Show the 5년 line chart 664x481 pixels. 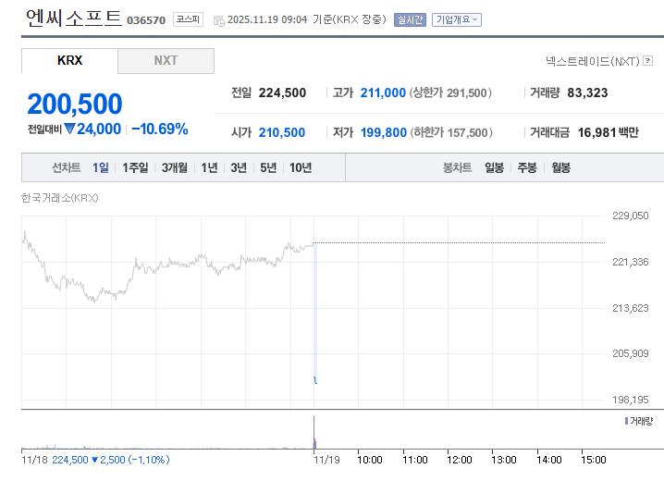point(268,167)
